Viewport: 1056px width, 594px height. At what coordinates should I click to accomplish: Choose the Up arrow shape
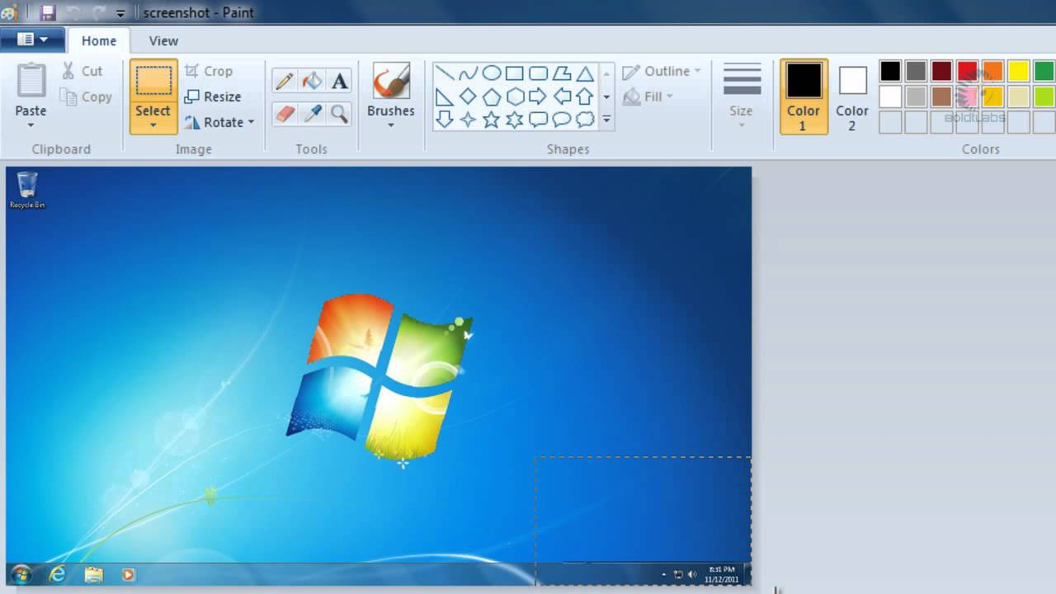click(x=585, y=97)
